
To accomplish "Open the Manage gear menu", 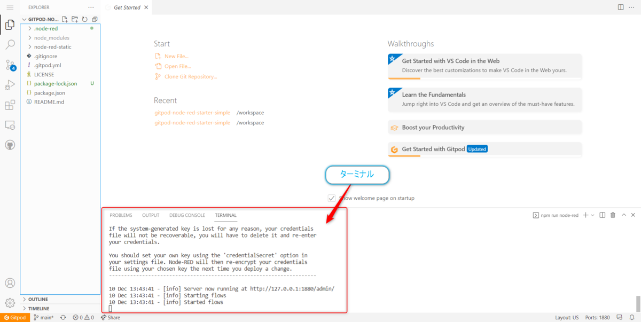I will pos(10,303).
